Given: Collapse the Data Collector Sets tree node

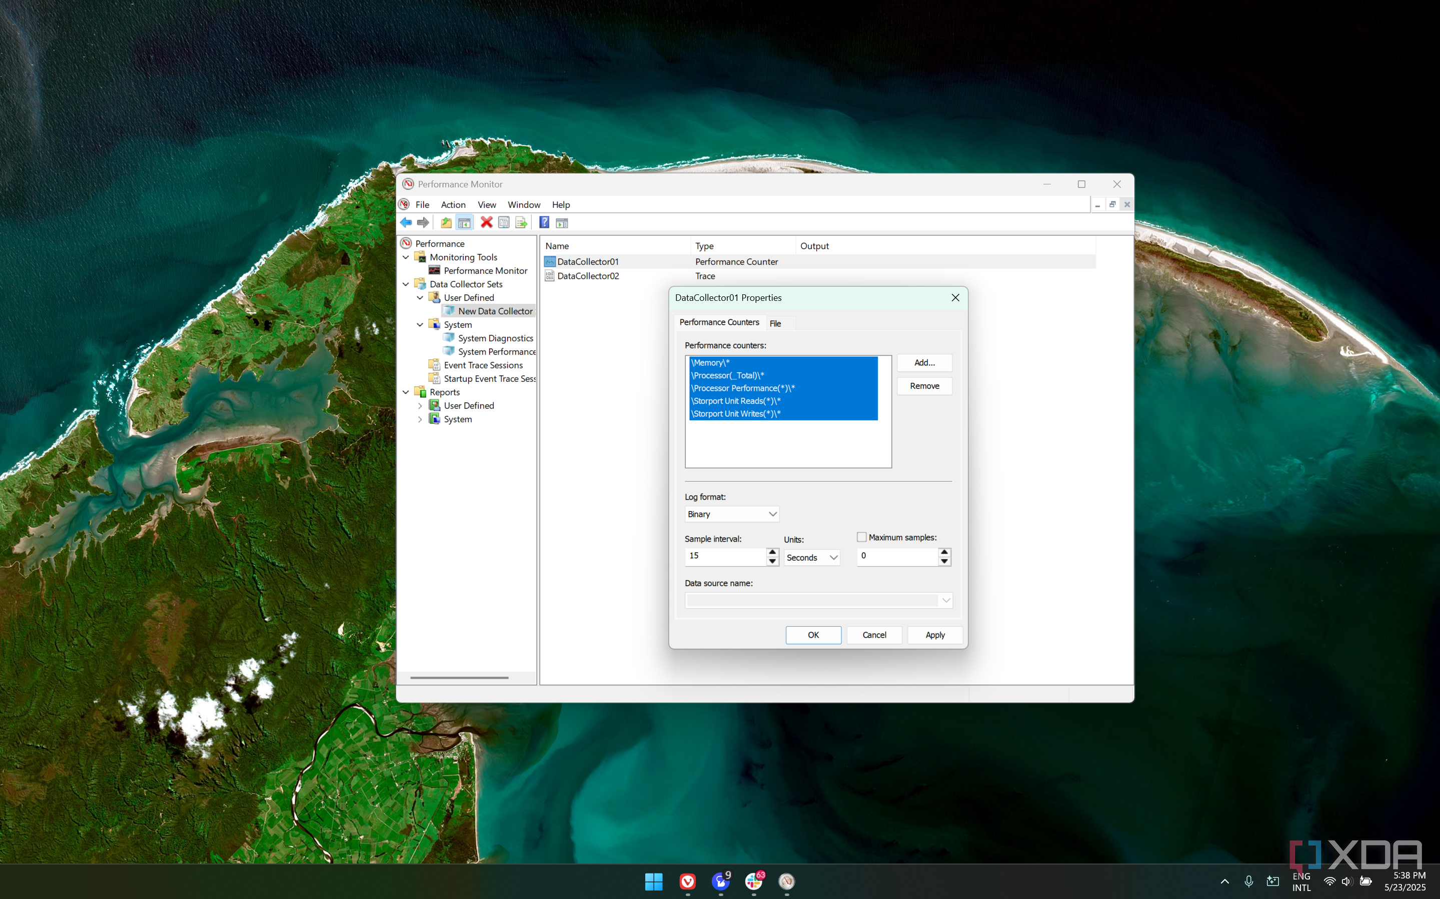Looking at the screenshot, I should coord(406,284).
